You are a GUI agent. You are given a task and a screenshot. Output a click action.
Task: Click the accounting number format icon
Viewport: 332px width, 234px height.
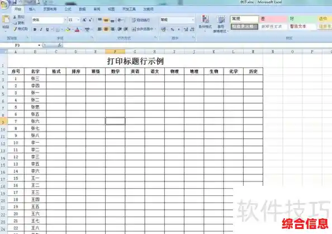point(163,30)
